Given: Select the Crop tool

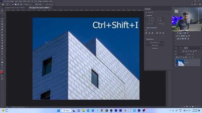Looking at the screenshot, I should 2,21.
